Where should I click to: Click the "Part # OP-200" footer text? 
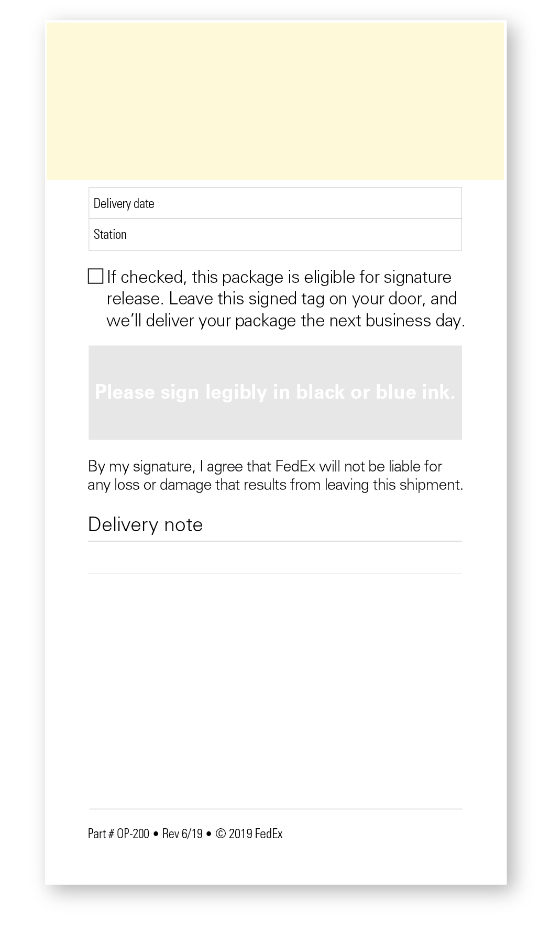(118, 834)
